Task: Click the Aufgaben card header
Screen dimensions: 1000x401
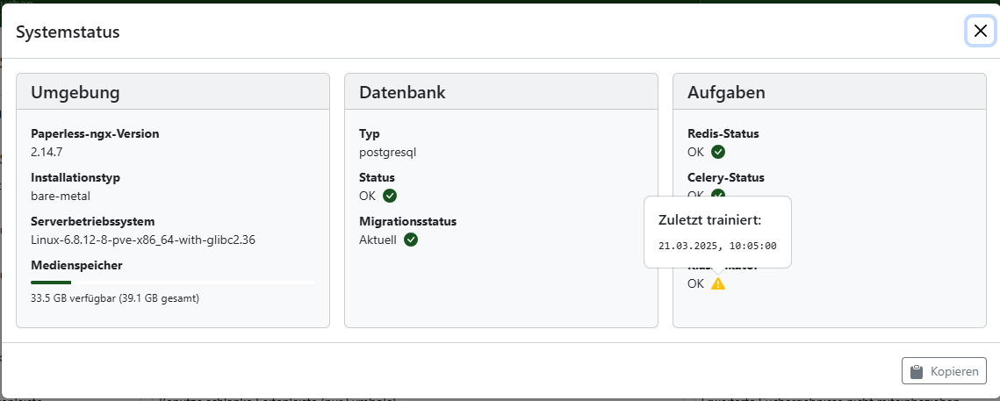Action: [829, 92]
